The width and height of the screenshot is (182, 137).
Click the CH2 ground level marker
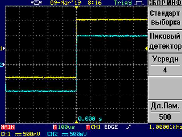tap(3, 65)
